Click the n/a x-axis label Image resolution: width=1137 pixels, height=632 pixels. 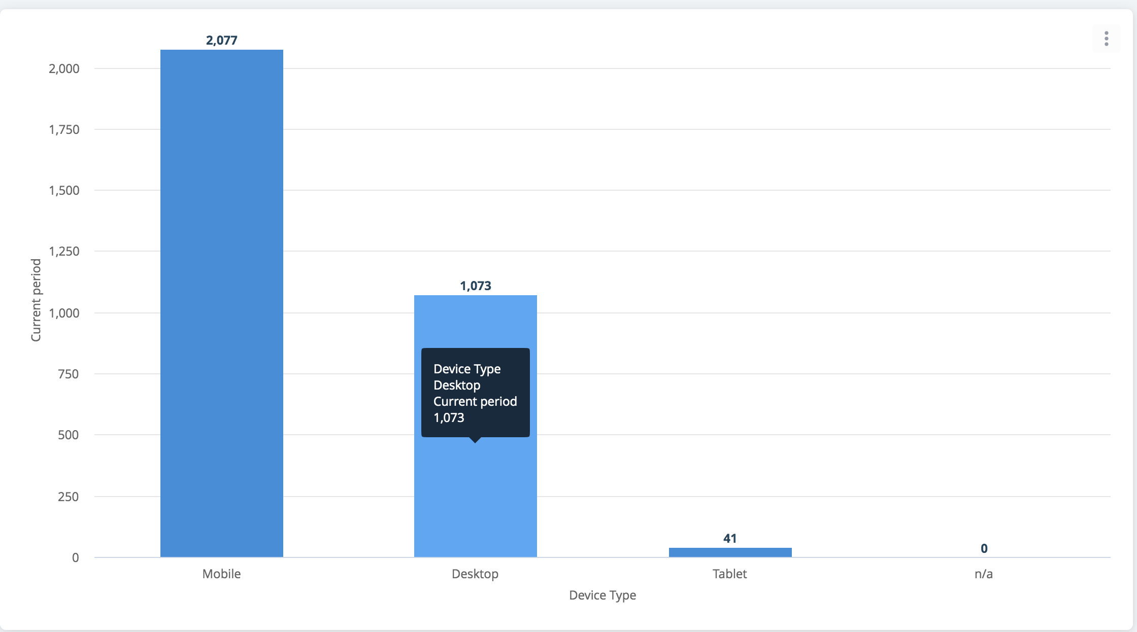point(984,574)
